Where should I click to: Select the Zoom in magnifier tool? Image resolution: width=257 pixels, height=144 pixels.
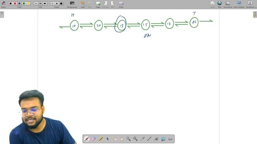coord(128,139)
